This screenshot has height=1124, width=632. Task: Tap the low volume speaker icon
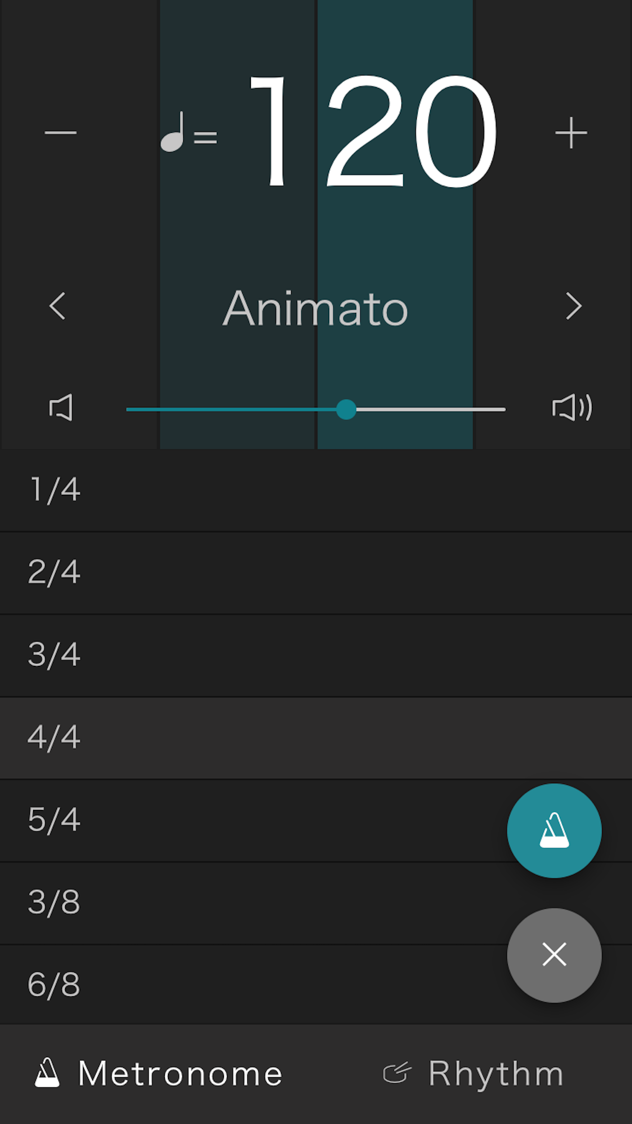pyautogui.click(x=61, y=408)
